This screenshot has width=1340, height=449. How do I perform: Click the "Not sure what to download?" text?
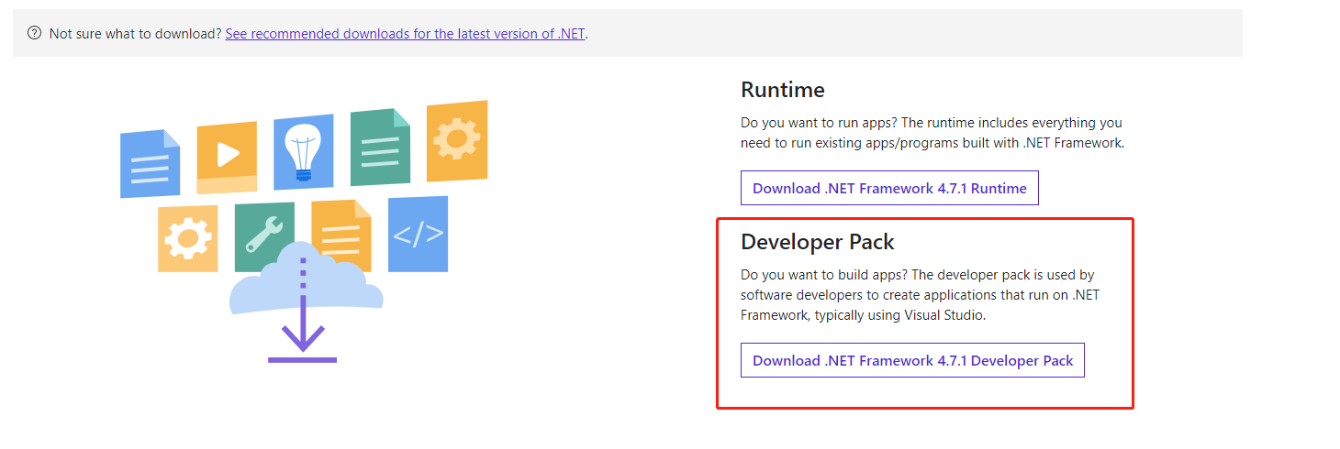click(135, 34)
